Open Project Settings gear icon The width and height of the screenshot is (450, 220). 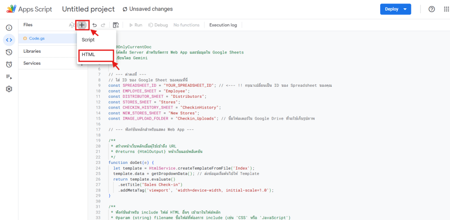tap(9, 89)
